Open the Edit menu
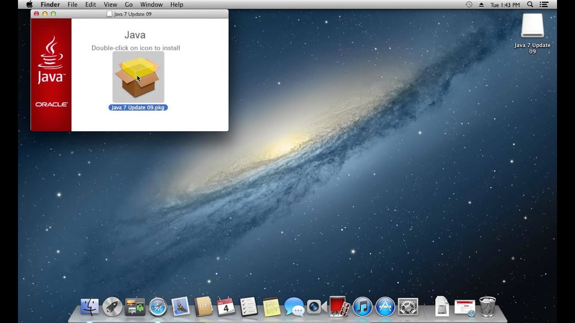 (x=91, y=4)
